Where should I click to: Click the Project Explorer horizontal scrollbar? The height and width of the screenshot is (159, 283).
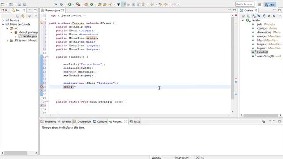(x=15, y=153)
